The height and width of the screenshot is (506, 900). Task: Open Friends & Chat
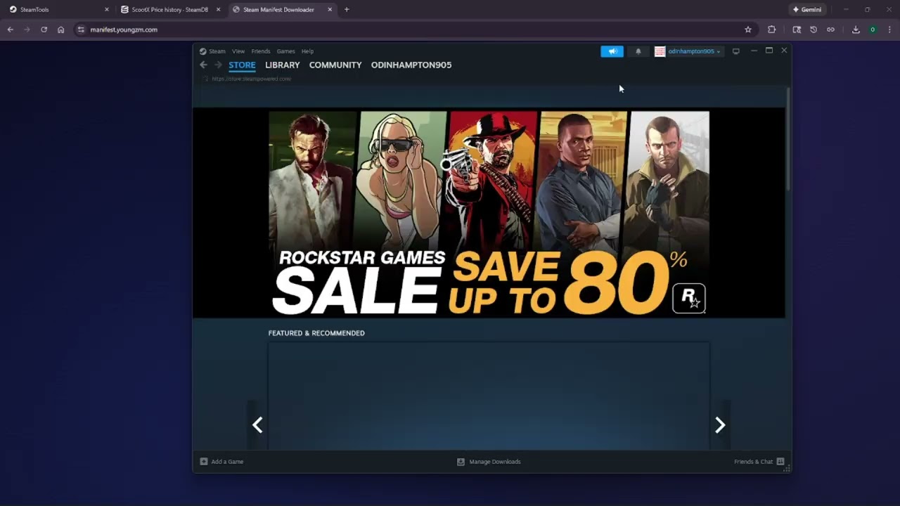[x=759, y=462]
